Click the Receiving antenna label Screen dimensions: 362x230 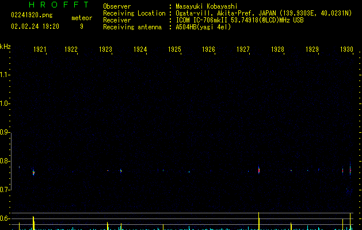132,27
